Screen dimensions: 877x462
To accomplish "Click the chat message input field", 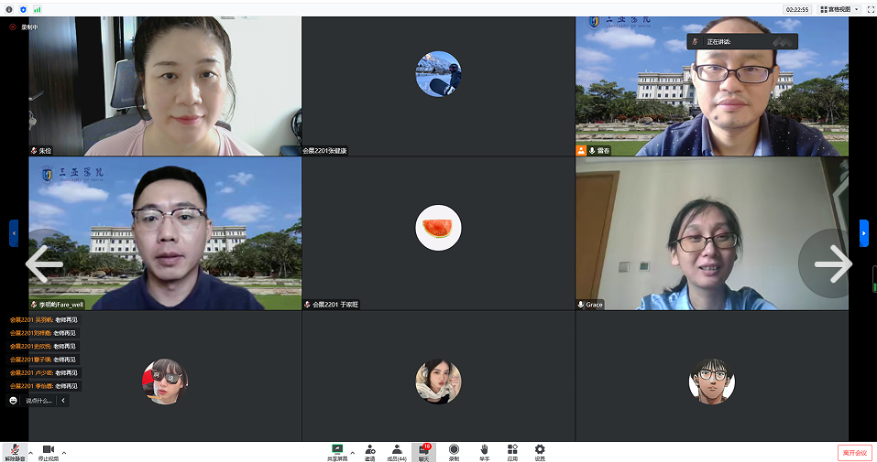I will (x=38, y=401).
